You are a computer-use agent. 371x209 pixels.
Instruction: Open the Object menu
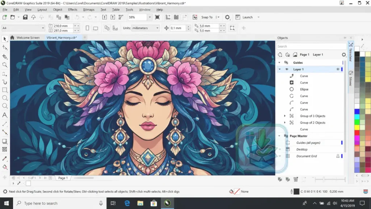point(58,10)
